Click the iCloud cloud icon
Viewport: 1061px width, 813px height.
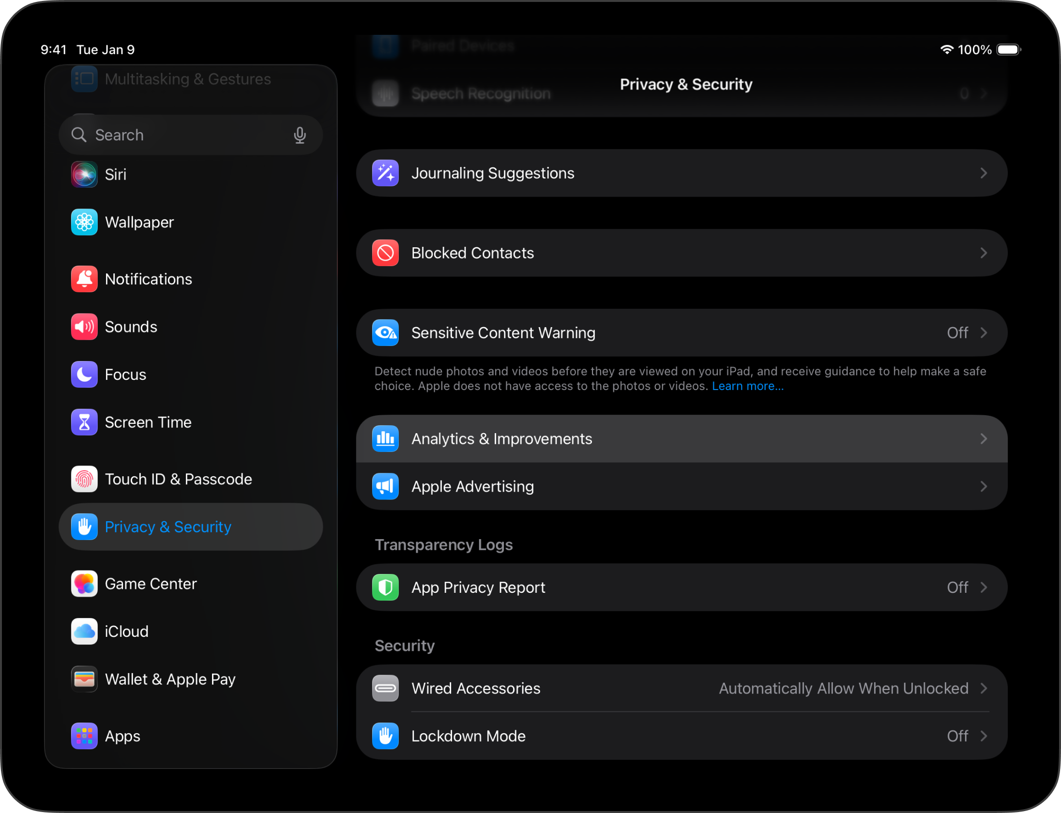[84, 632]
